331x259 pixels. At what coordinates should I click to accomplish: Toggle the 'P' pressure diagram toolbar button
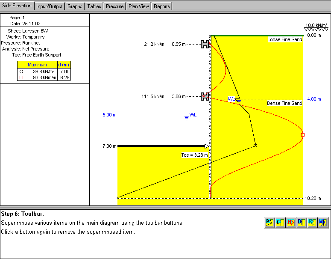coord(269,222)
